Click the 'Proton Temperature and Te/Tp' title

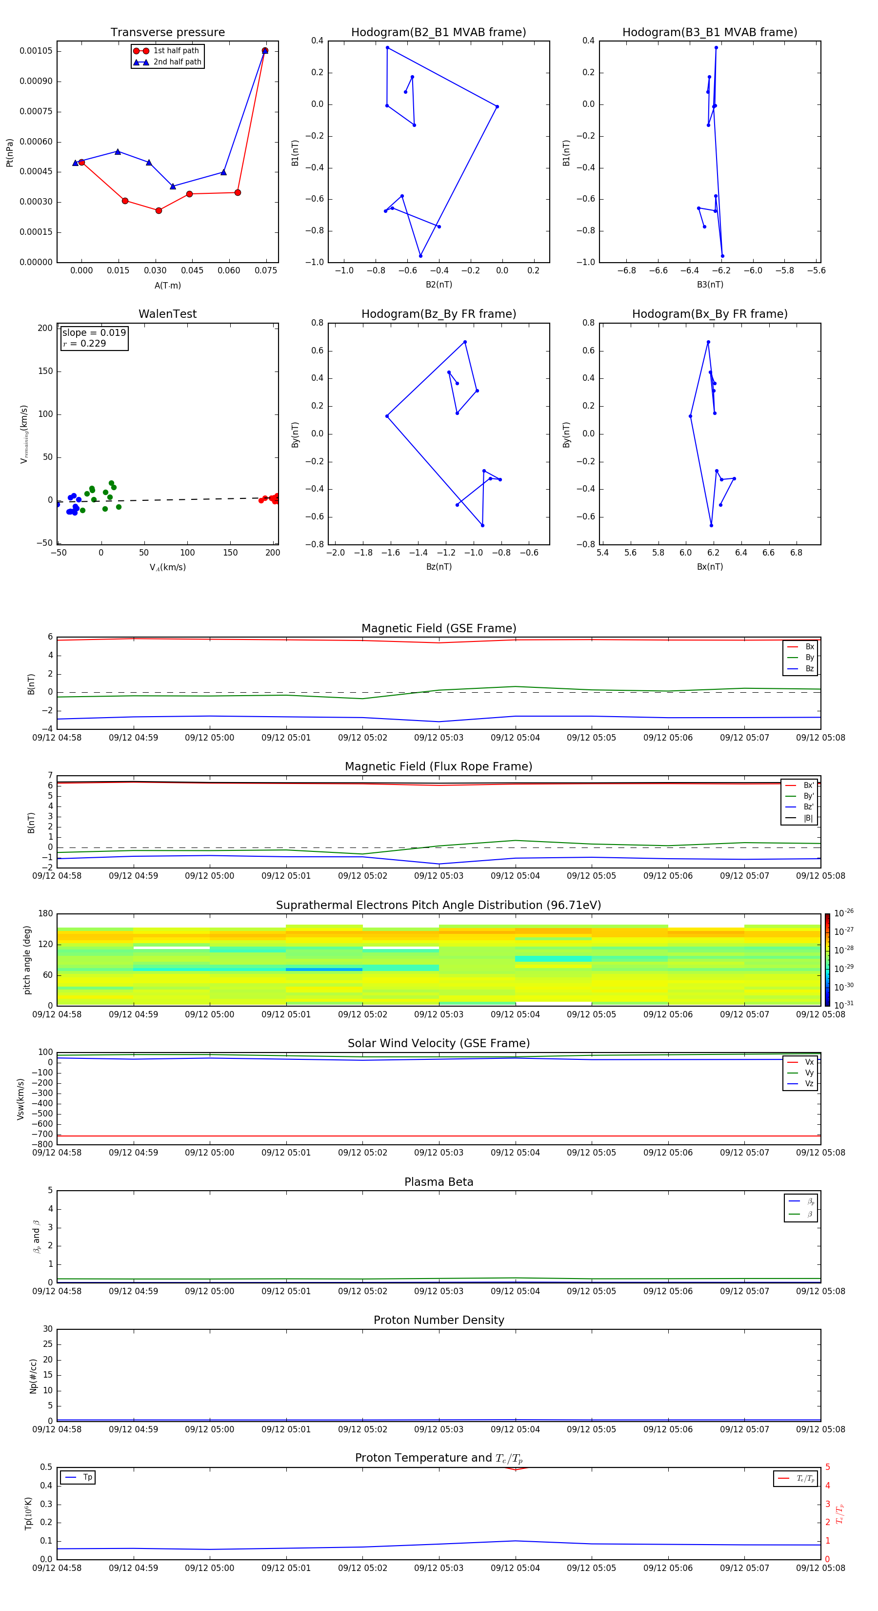click(439, 1458)
